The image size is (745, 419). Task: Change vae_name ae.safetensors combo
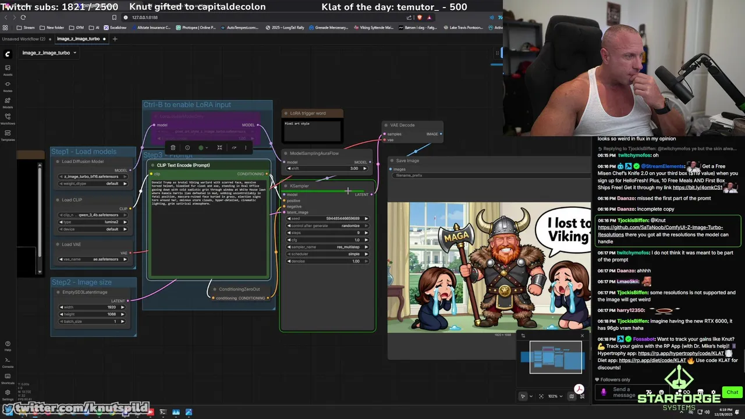coord(93,259)
